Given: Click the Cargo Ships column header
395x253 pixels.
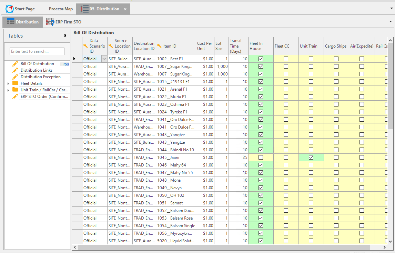Looking at the screenshot, I should point(336,46).
